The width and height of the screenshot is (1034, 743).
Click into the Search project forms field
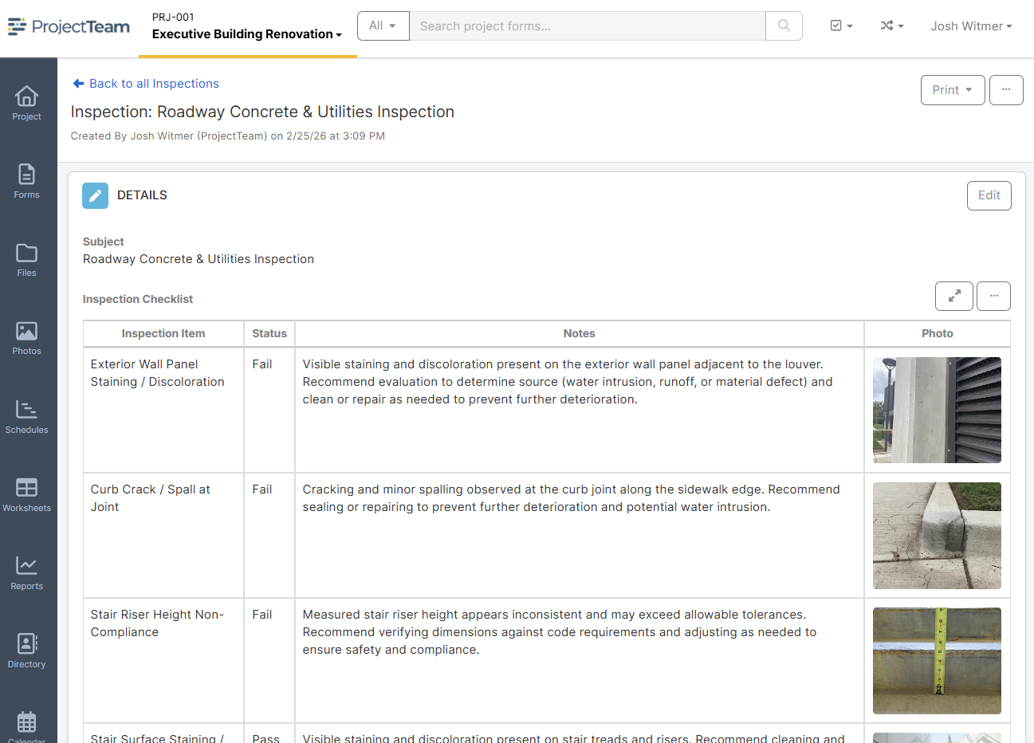pyautogui.click(x=587, y=26)
